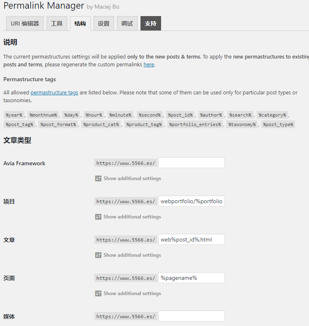Click the 'Permastructure tags' subheading
The width and height of the screenshot is (309, 326).
[x=30, y=80]
